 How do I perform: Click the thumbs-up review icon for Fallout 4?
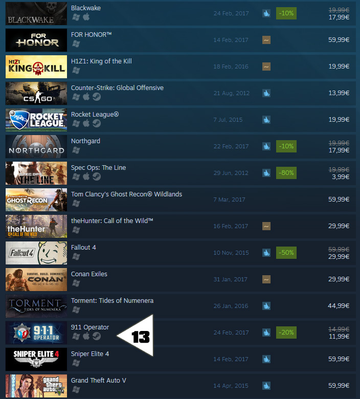point(266,253)
